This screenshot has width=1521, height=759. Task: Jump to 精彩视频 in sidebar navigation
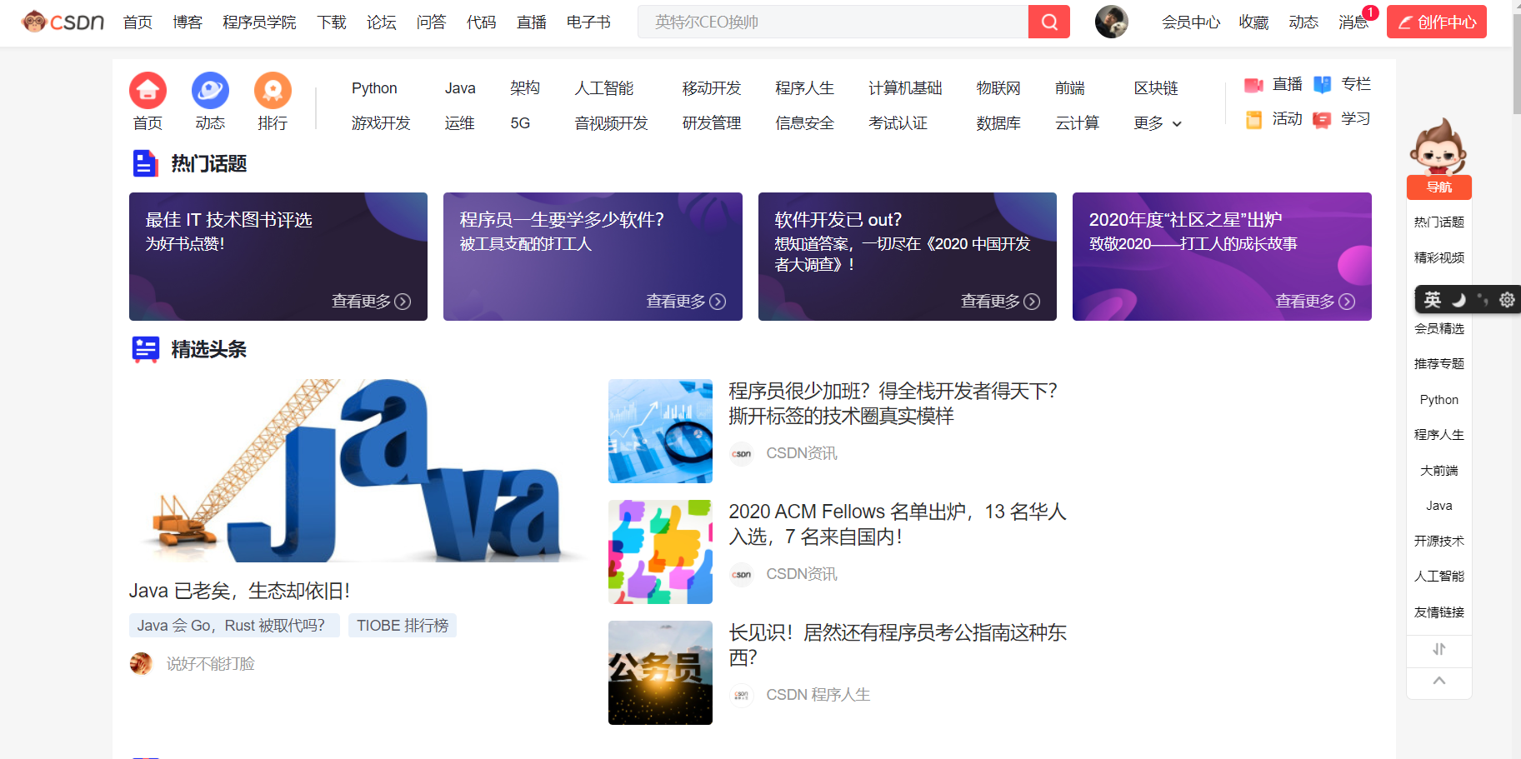point(1438,258)
